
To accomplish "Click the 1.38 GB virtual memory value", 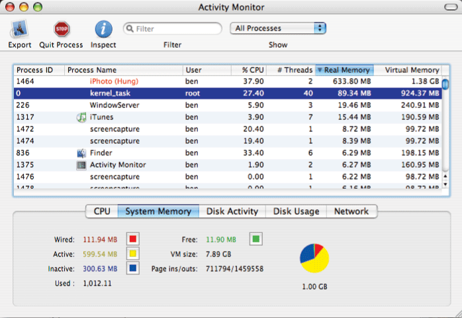I will pyautogui.click(x=425, y=81).
